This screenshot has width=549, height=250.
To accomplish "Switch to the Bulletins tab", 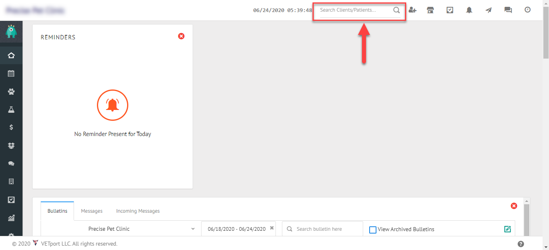I will (x=58, y=211).
